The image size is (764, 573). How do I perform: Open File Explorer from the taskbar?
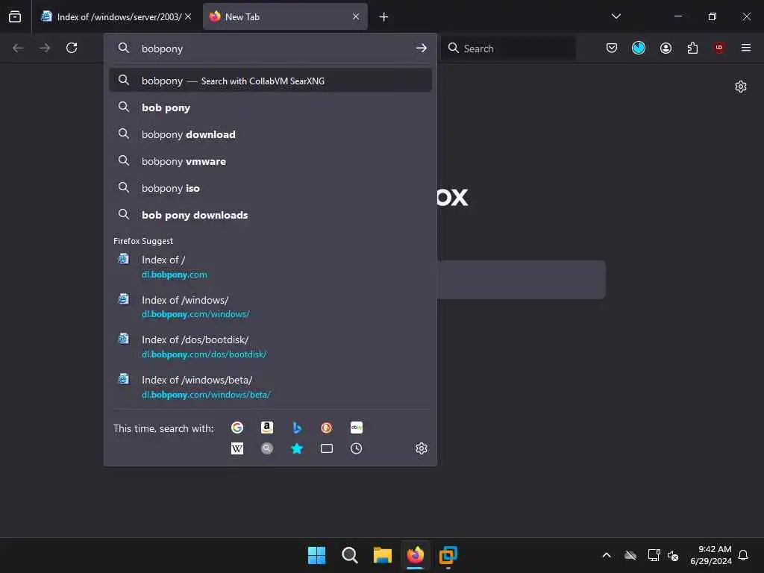click(x=383, y=555)
